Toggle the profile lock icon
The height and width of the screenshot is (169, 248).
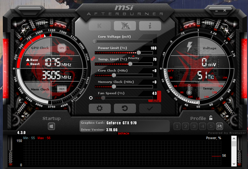point(211,118)
